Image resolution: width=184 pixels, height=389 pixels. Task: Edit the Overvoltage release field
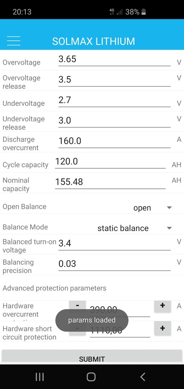(x=115, y=80)
